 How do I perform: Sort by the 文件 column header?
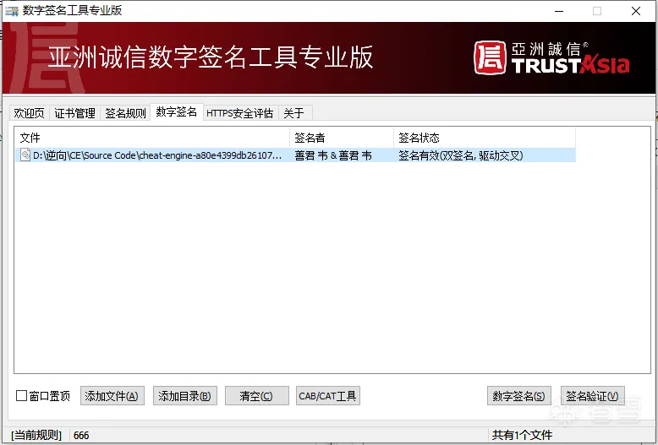point(152,138)
